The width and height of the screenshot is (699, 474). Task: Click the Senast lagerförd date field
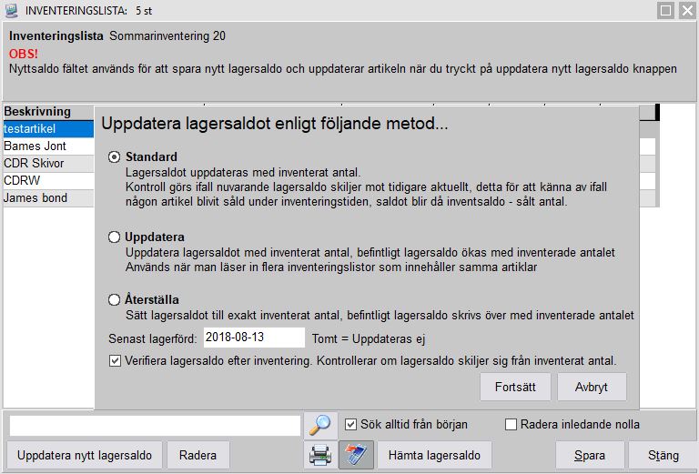point(253,338)
